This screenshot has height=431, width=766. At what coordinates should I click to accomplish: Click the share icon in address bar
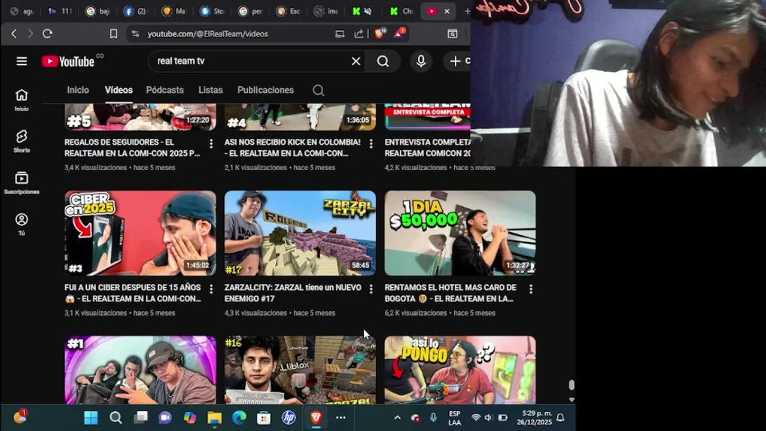(359, 34)
